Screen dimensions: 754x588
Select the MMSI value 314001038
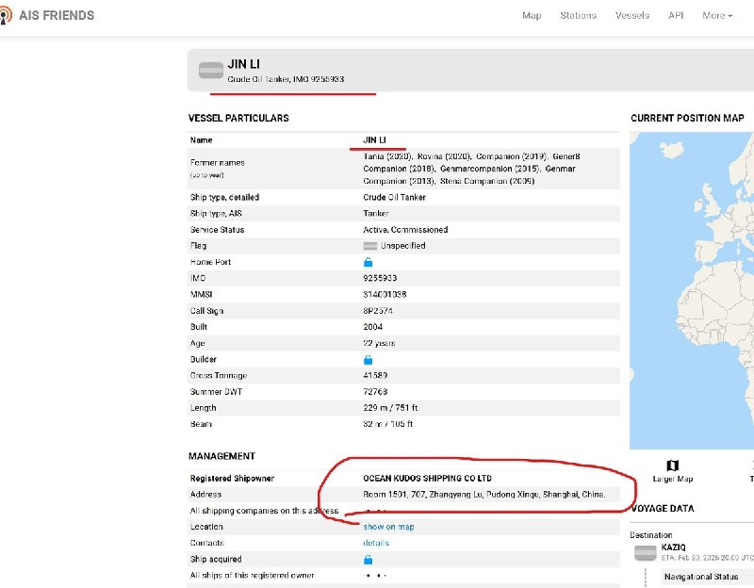385,295
